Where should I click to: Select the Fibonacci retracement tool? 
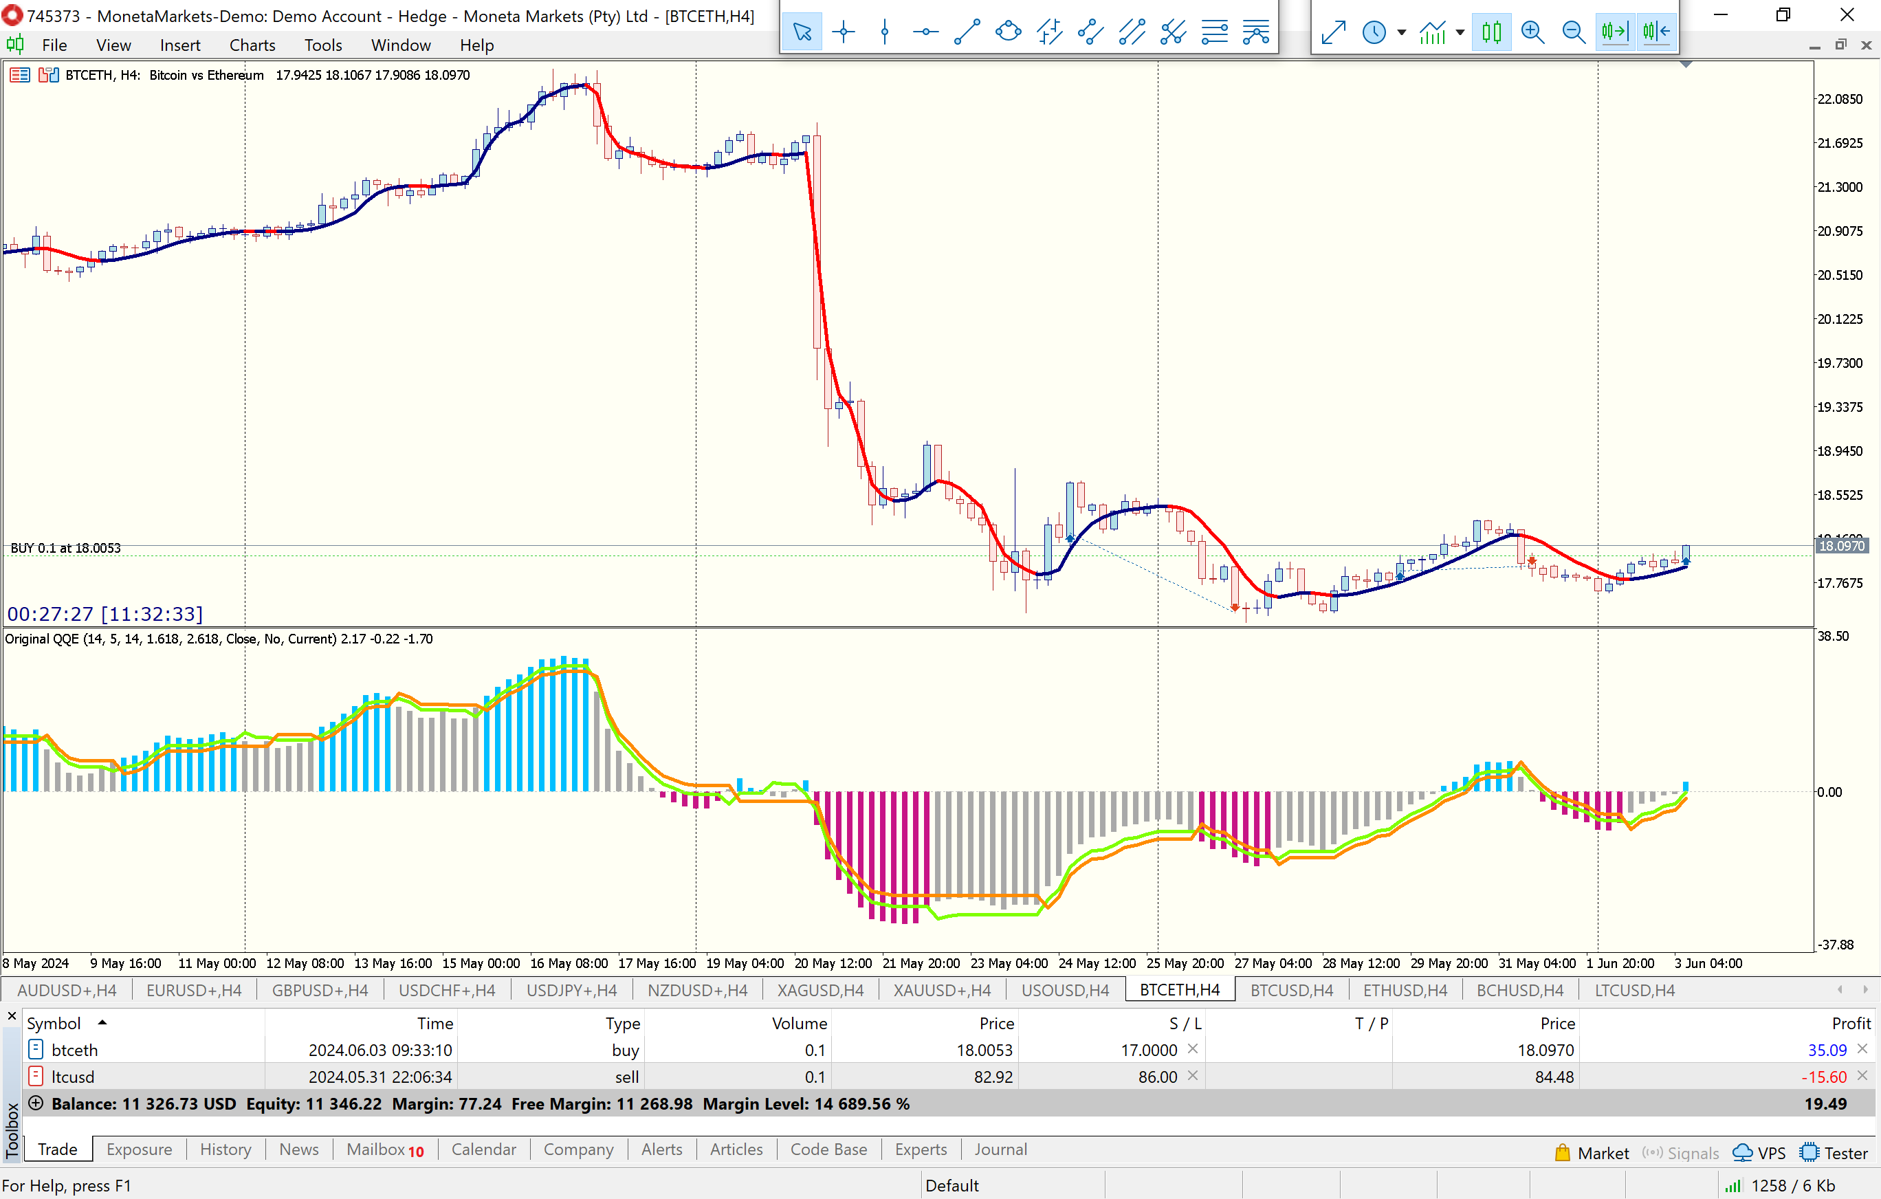[x=1215, y=32]
